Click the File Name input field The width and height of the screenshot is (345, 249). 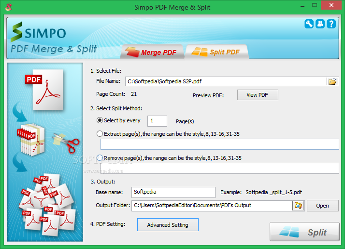click(x=226, y=81)
